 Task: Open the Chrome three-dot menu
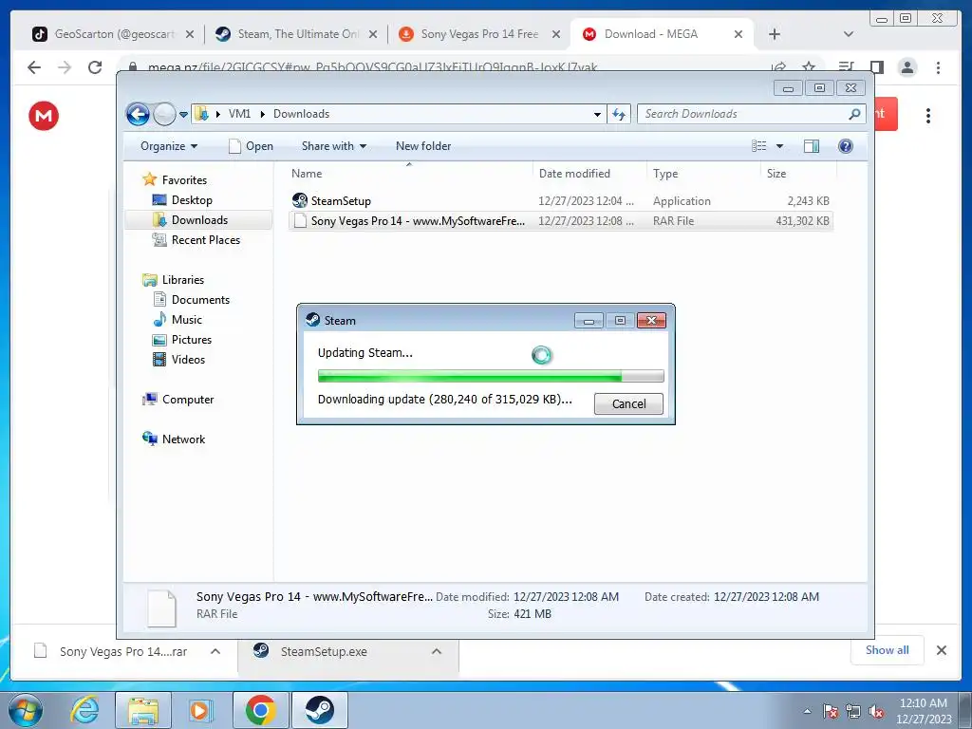pyautogui.click(x=938, y=67)
